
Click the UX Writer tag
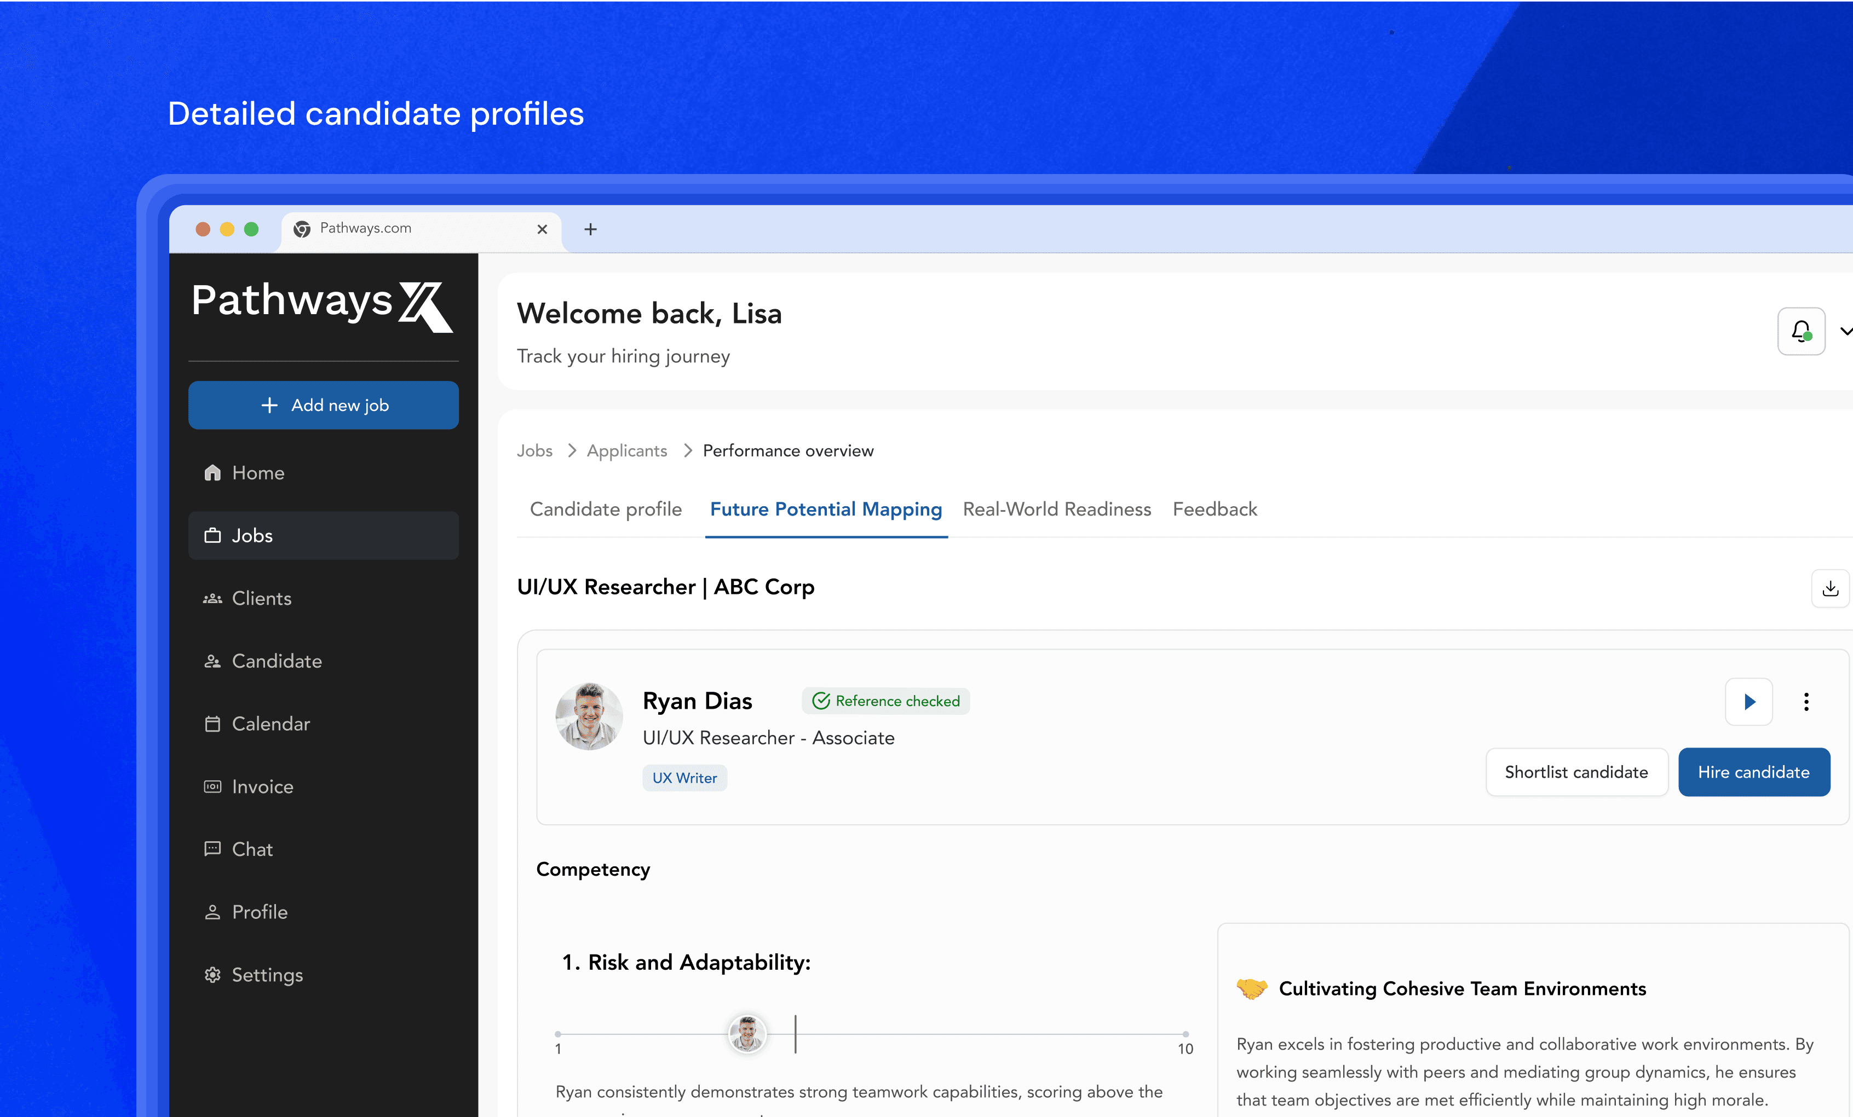click(x=684, y=778)
